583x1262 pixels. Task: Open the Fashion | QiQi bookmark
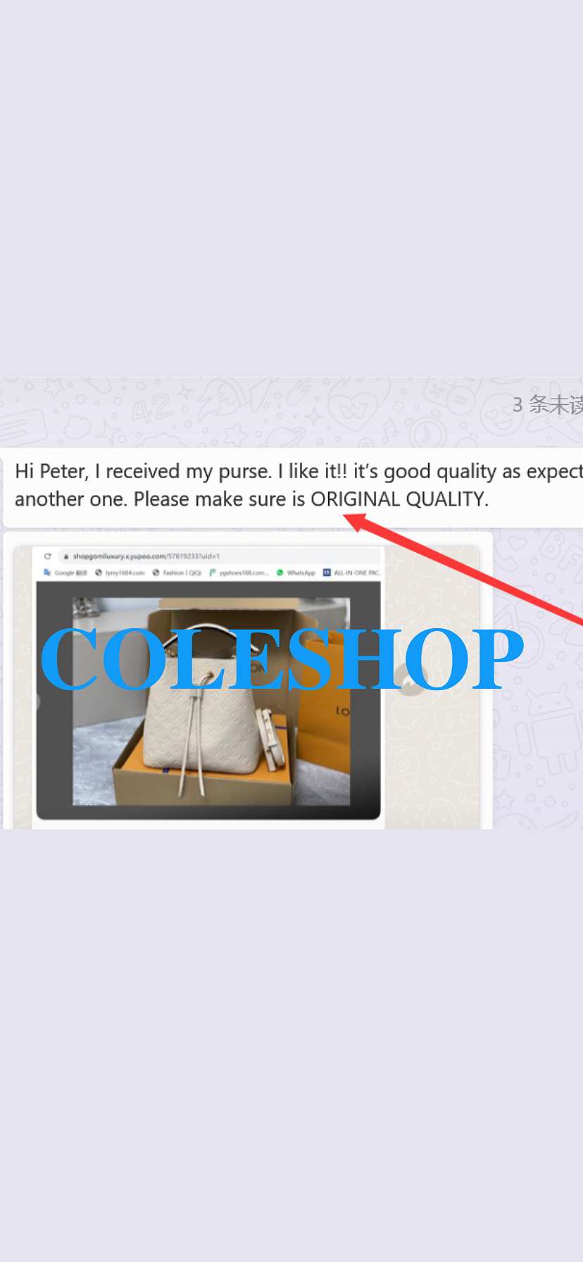177,573
